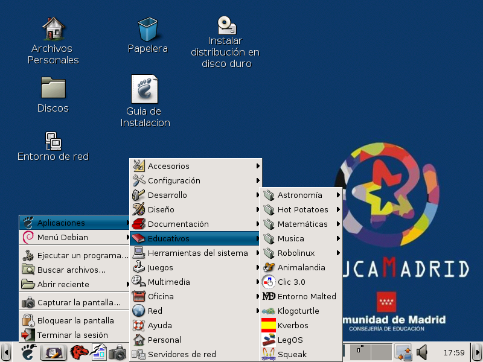The image size is (483, 362).
Task: Click the LegOS brick icon
Action: 269,340
